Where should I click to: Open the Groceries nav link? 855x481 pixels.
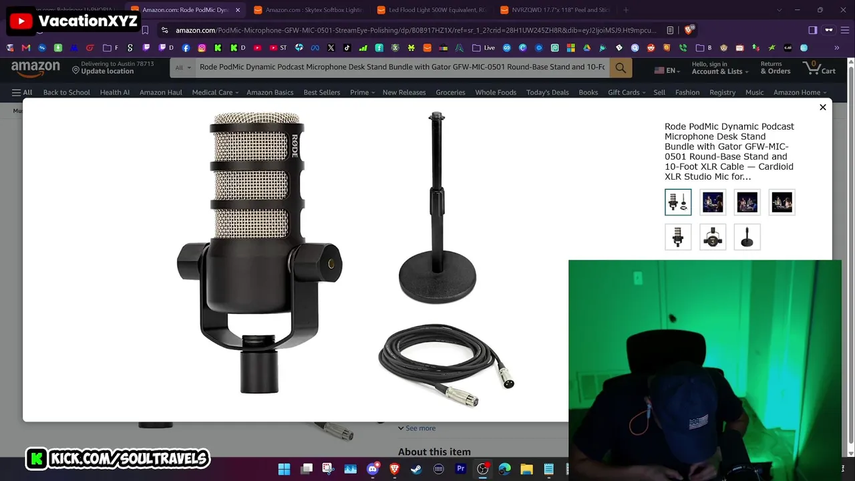pyautogui.click(x=450, y=92)
